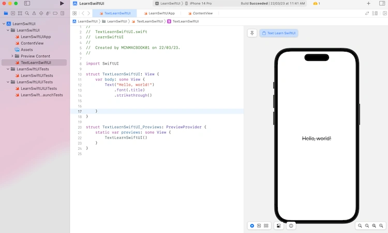Choose LearnSwiftUI scheme in toolbar

pyautogui.click(x=168, y=4)
